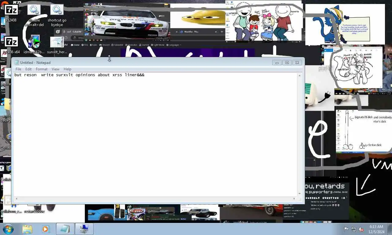
Task: Close the Untitled - Notepad window
Action: (x=297, y=63)
